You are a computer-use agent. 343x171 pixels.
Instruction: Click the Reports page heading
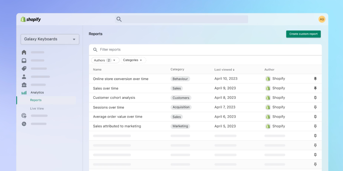(x=96, y=34)
